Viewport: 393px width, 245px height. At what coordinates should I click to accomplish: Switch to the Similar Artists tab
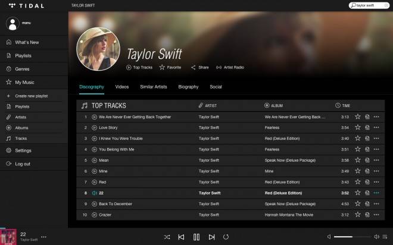coord(154,87)
